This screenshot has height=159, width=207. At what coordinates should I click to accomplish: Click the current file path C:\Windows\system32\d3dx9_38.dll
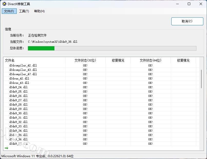point(53,42)
